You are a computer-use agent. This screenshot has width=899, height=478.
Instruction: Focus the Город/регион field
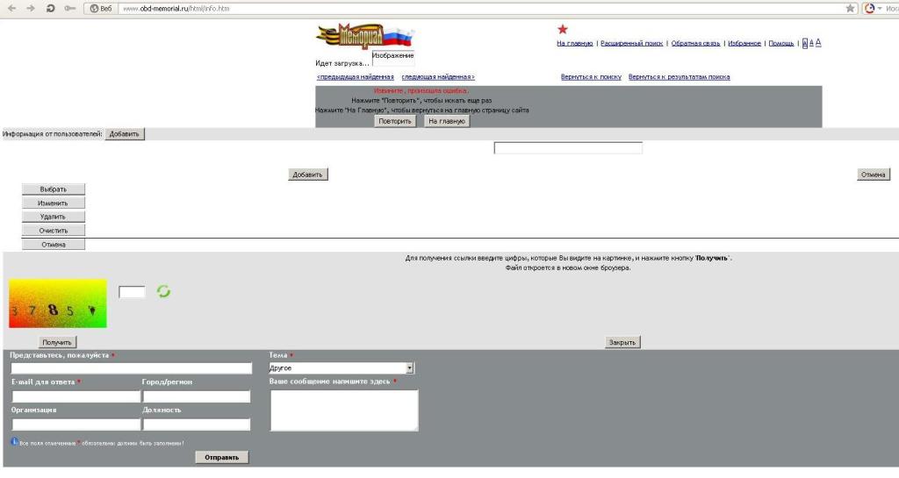[197, 396]
